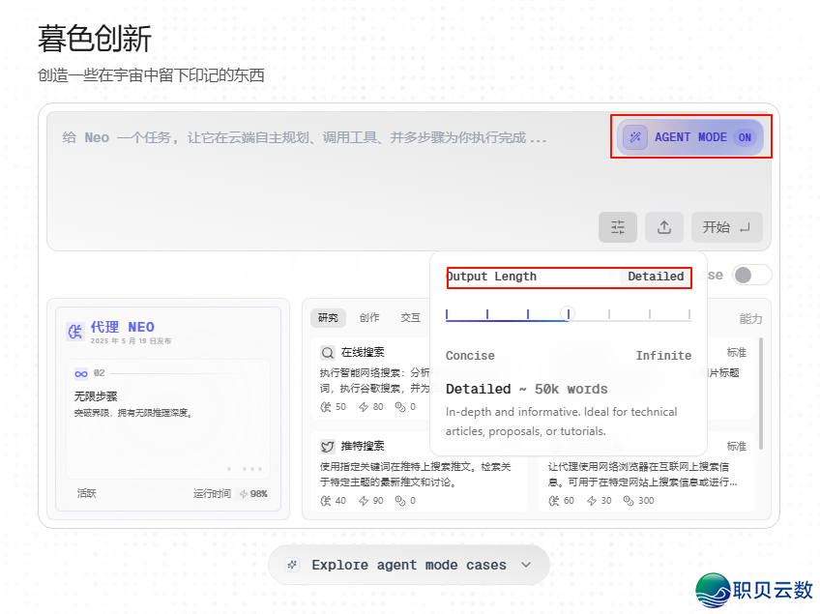Click the 推特搜索 Twitter bird icon

coord(328,446)
